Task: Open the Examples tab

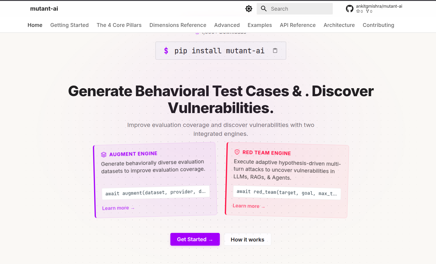Action: pos(260,25)
